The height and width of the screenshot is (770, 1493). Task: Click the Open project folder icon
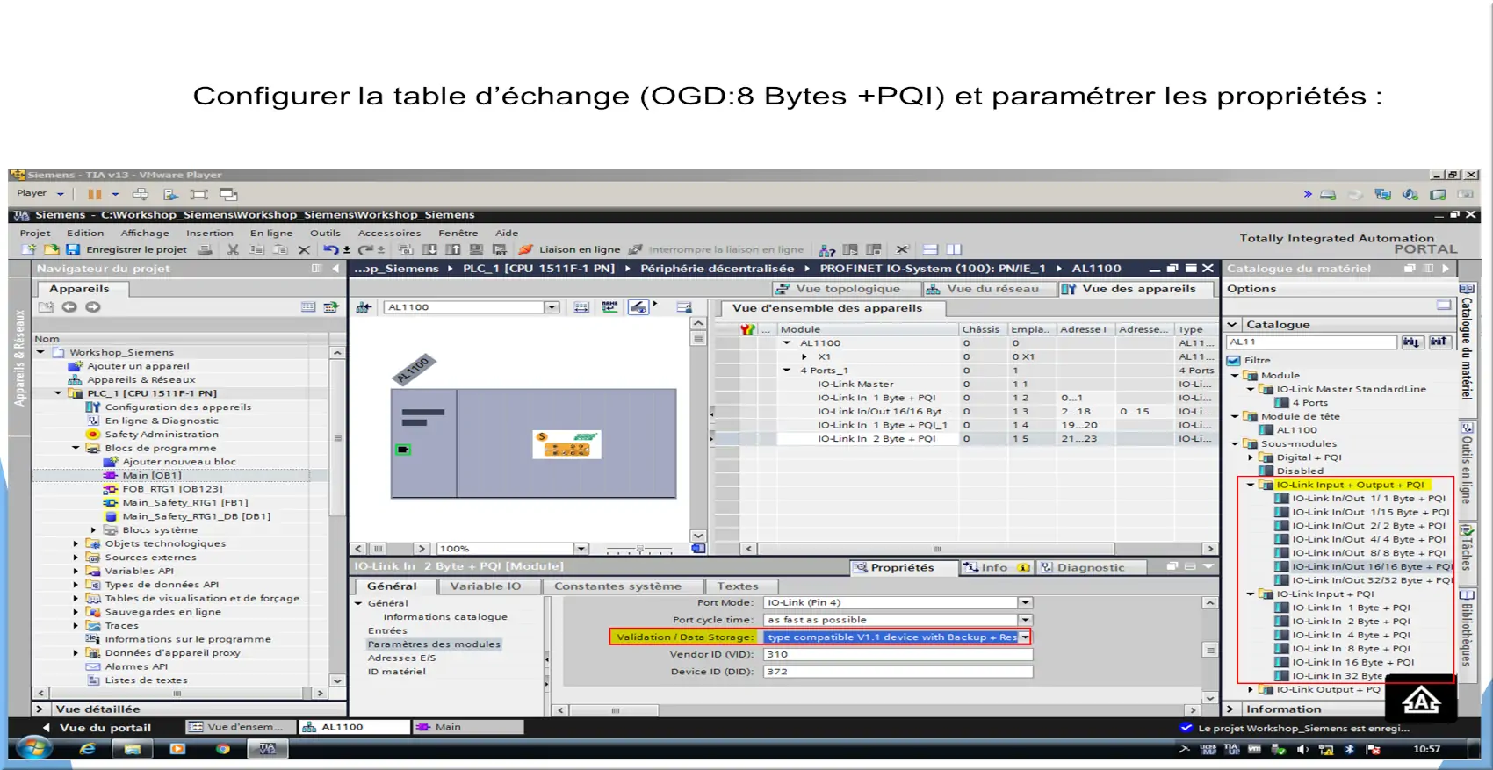pyautogui.click(x=51, y=249)
